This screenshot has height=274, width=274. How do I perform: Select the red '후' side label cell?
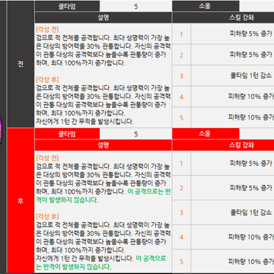point(21,201)
